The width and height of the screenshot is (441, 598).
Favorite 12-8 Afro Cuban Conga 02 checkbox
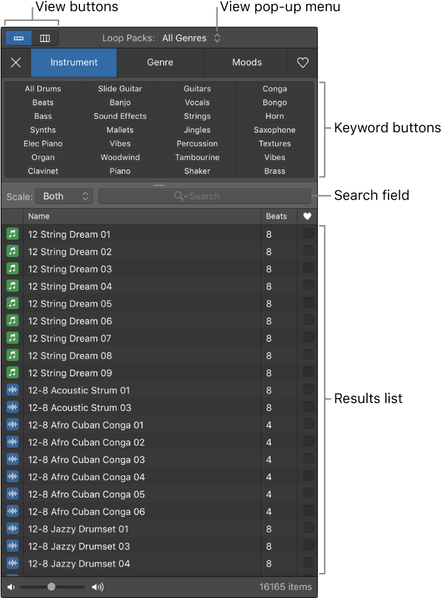pos(308,441)
